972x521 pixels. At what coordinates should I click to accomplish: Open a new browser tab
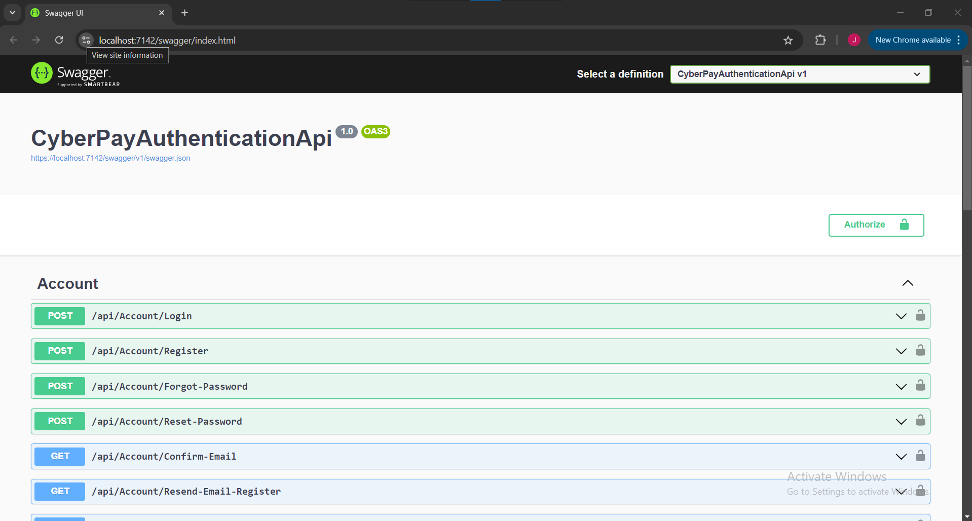coord(185,13)
